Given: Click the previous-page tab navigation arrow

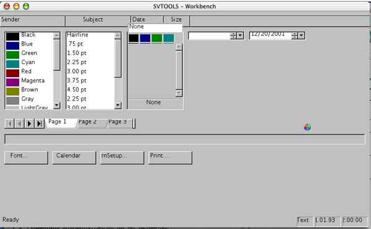Looking at the screenshot, I should pyautogui.click(x=20, y=123).
